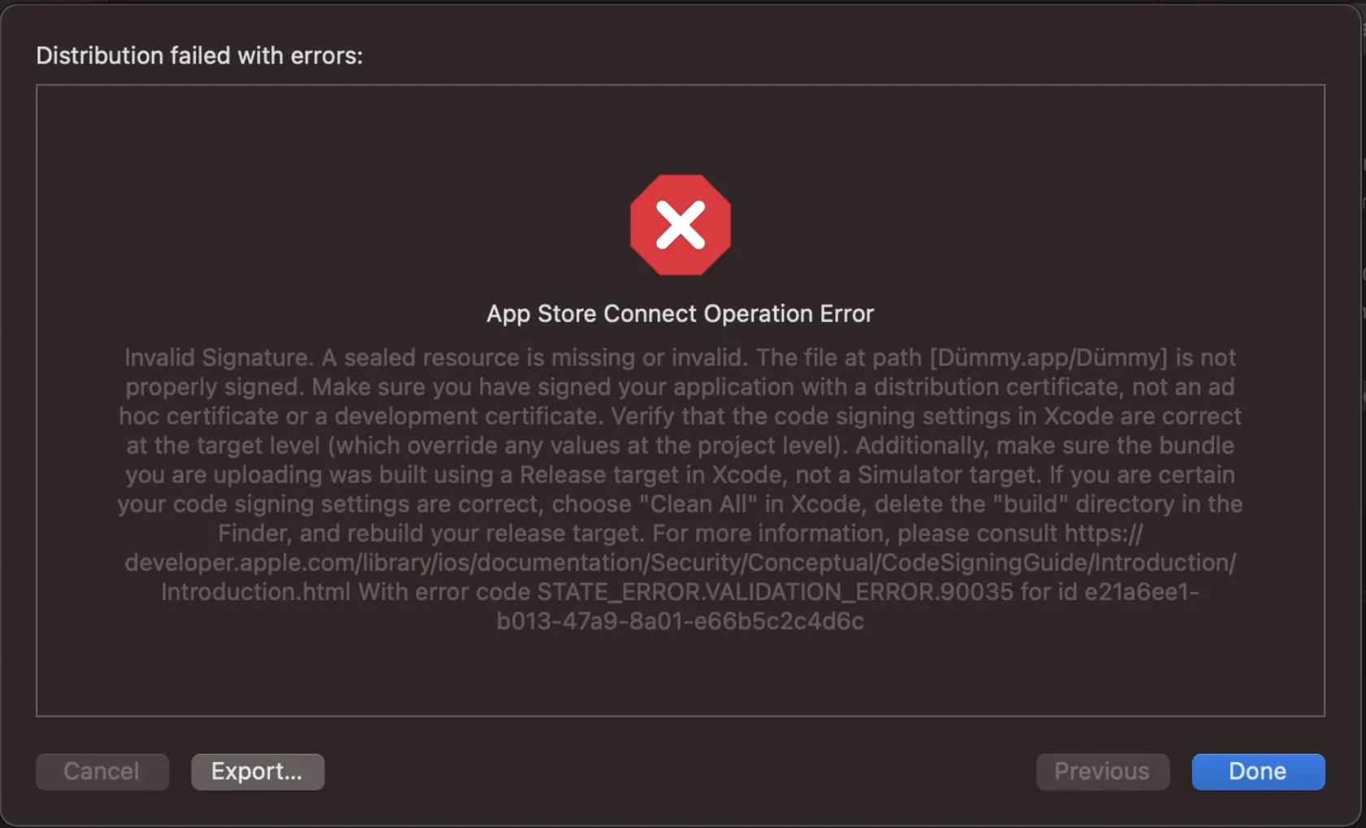Open the developer.apple.com documentation URL
The height and width of the screenshot is (828, 1366).
(680, 563)
